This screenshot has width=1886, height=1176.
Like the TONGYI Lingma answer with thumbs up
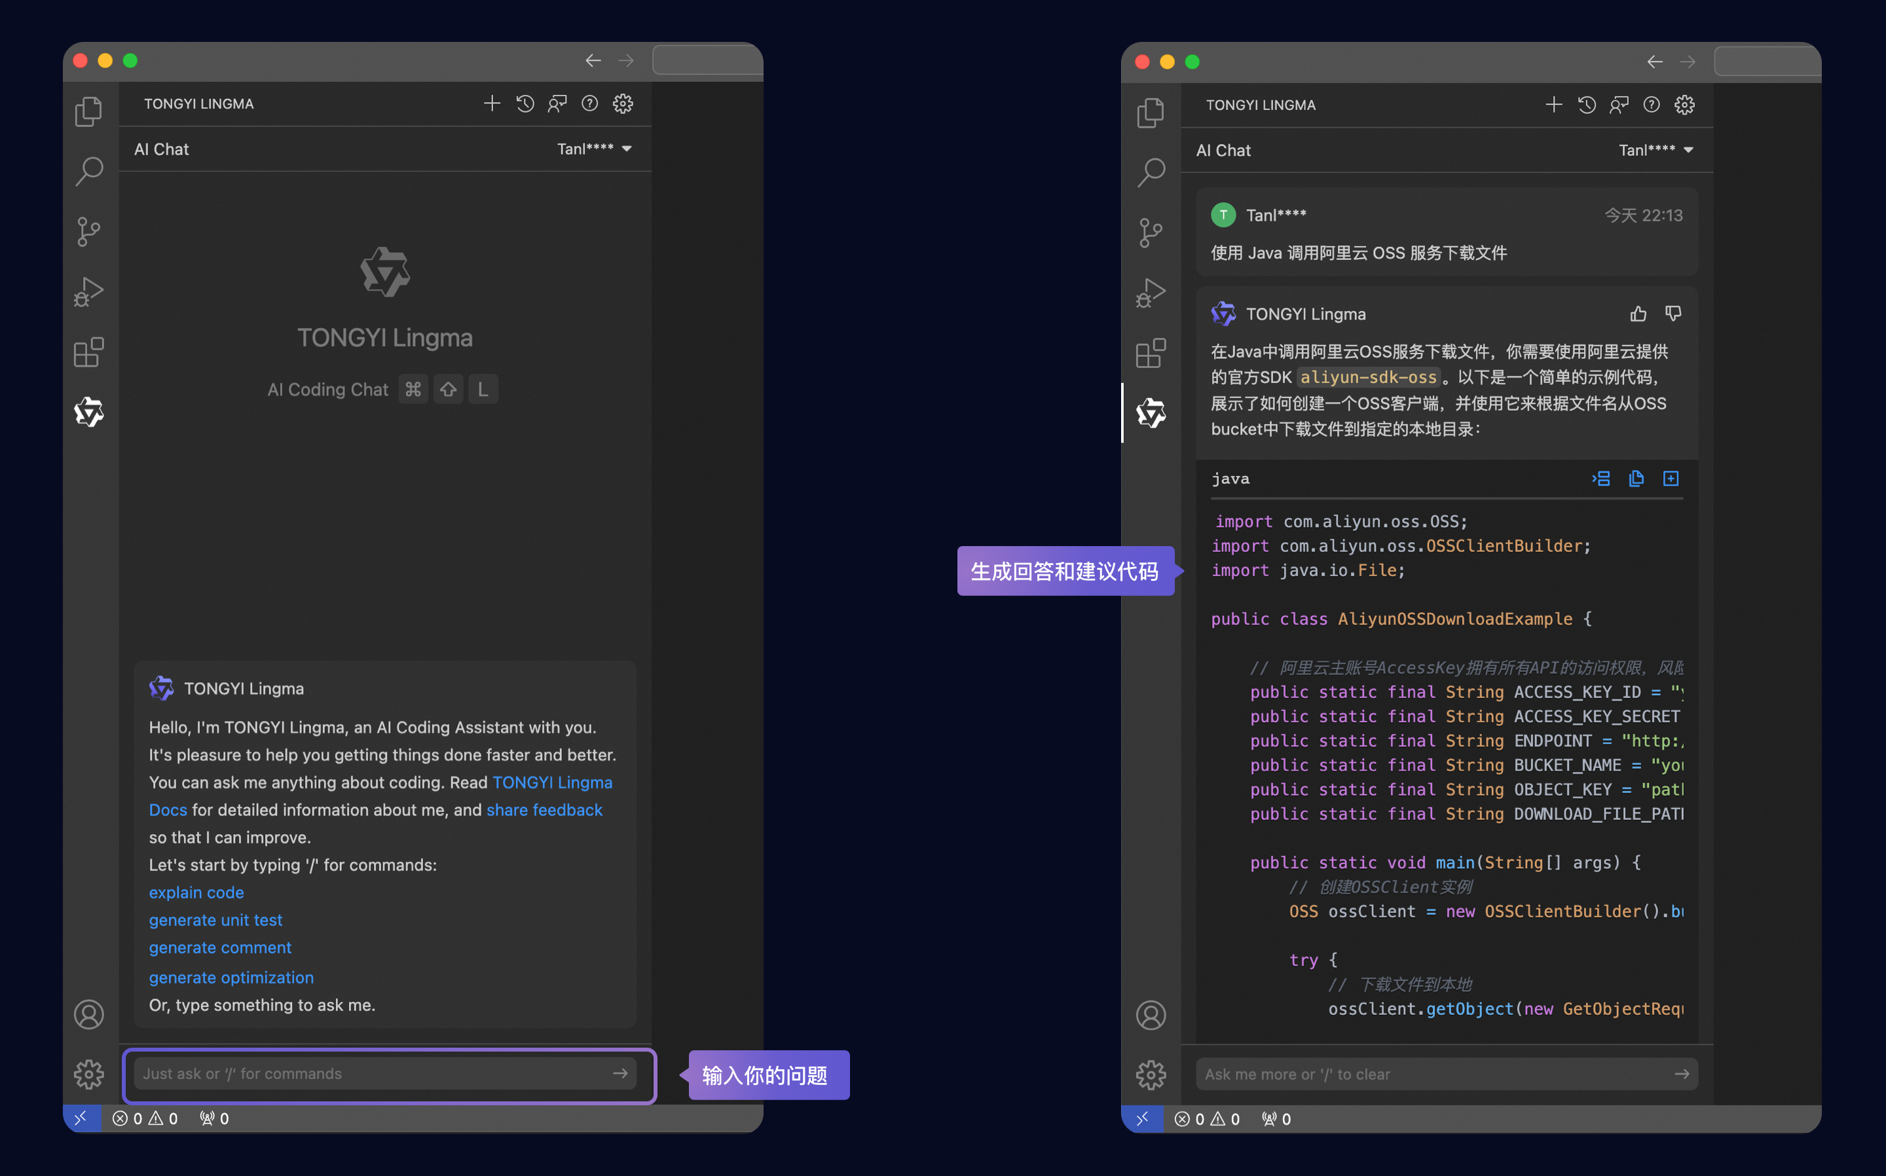(1638, 314)
